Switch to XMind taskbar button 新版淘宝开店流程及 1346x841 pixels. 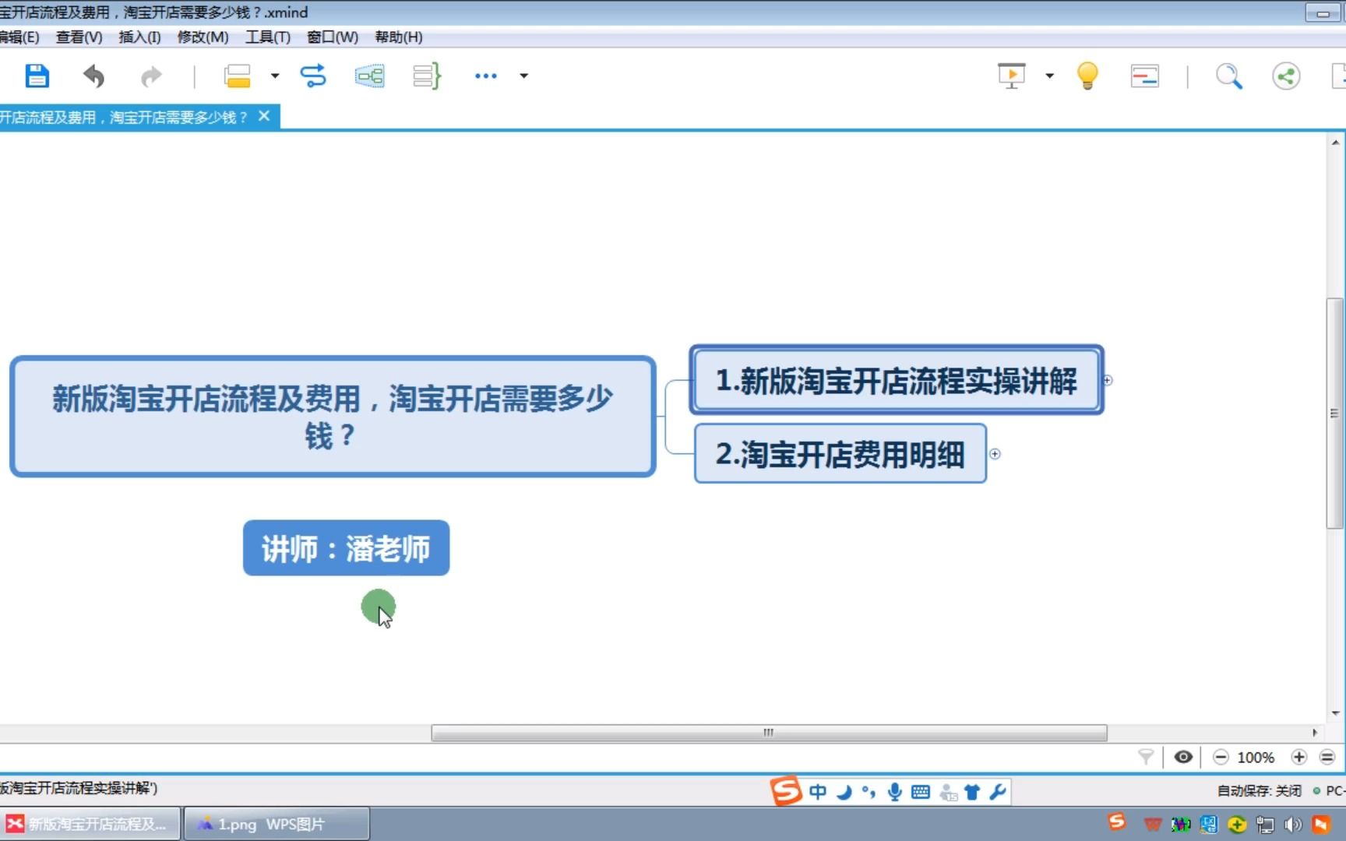(x=91, y=824)
